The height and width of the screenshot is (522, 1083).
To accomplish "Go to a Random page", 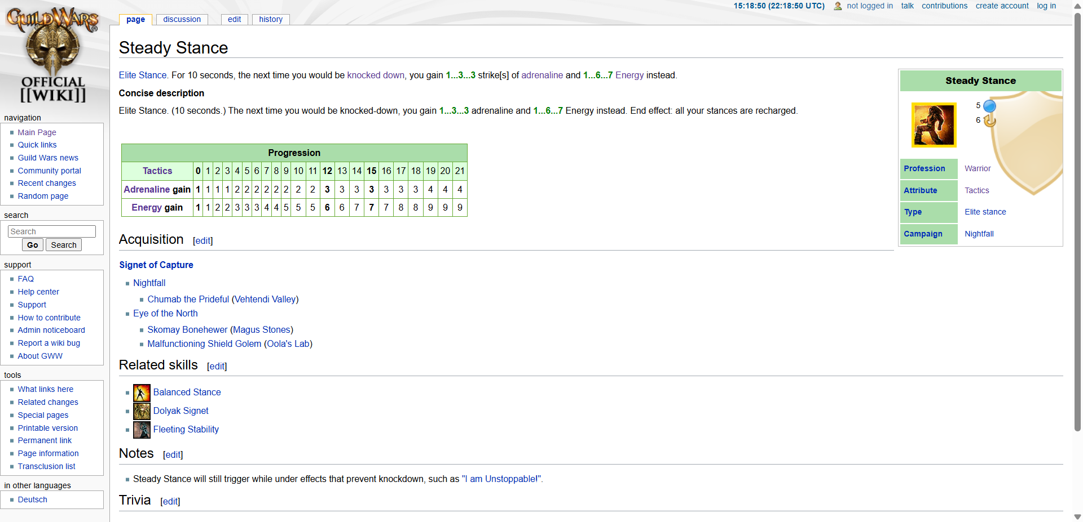I will pos(43,196).
